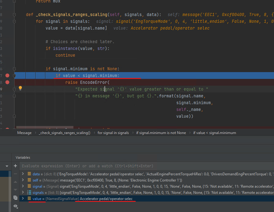Click the up arrow in the watches toolbar
Image resolution: width=274 pixels, height=212 pixels.
click(15, 182)
